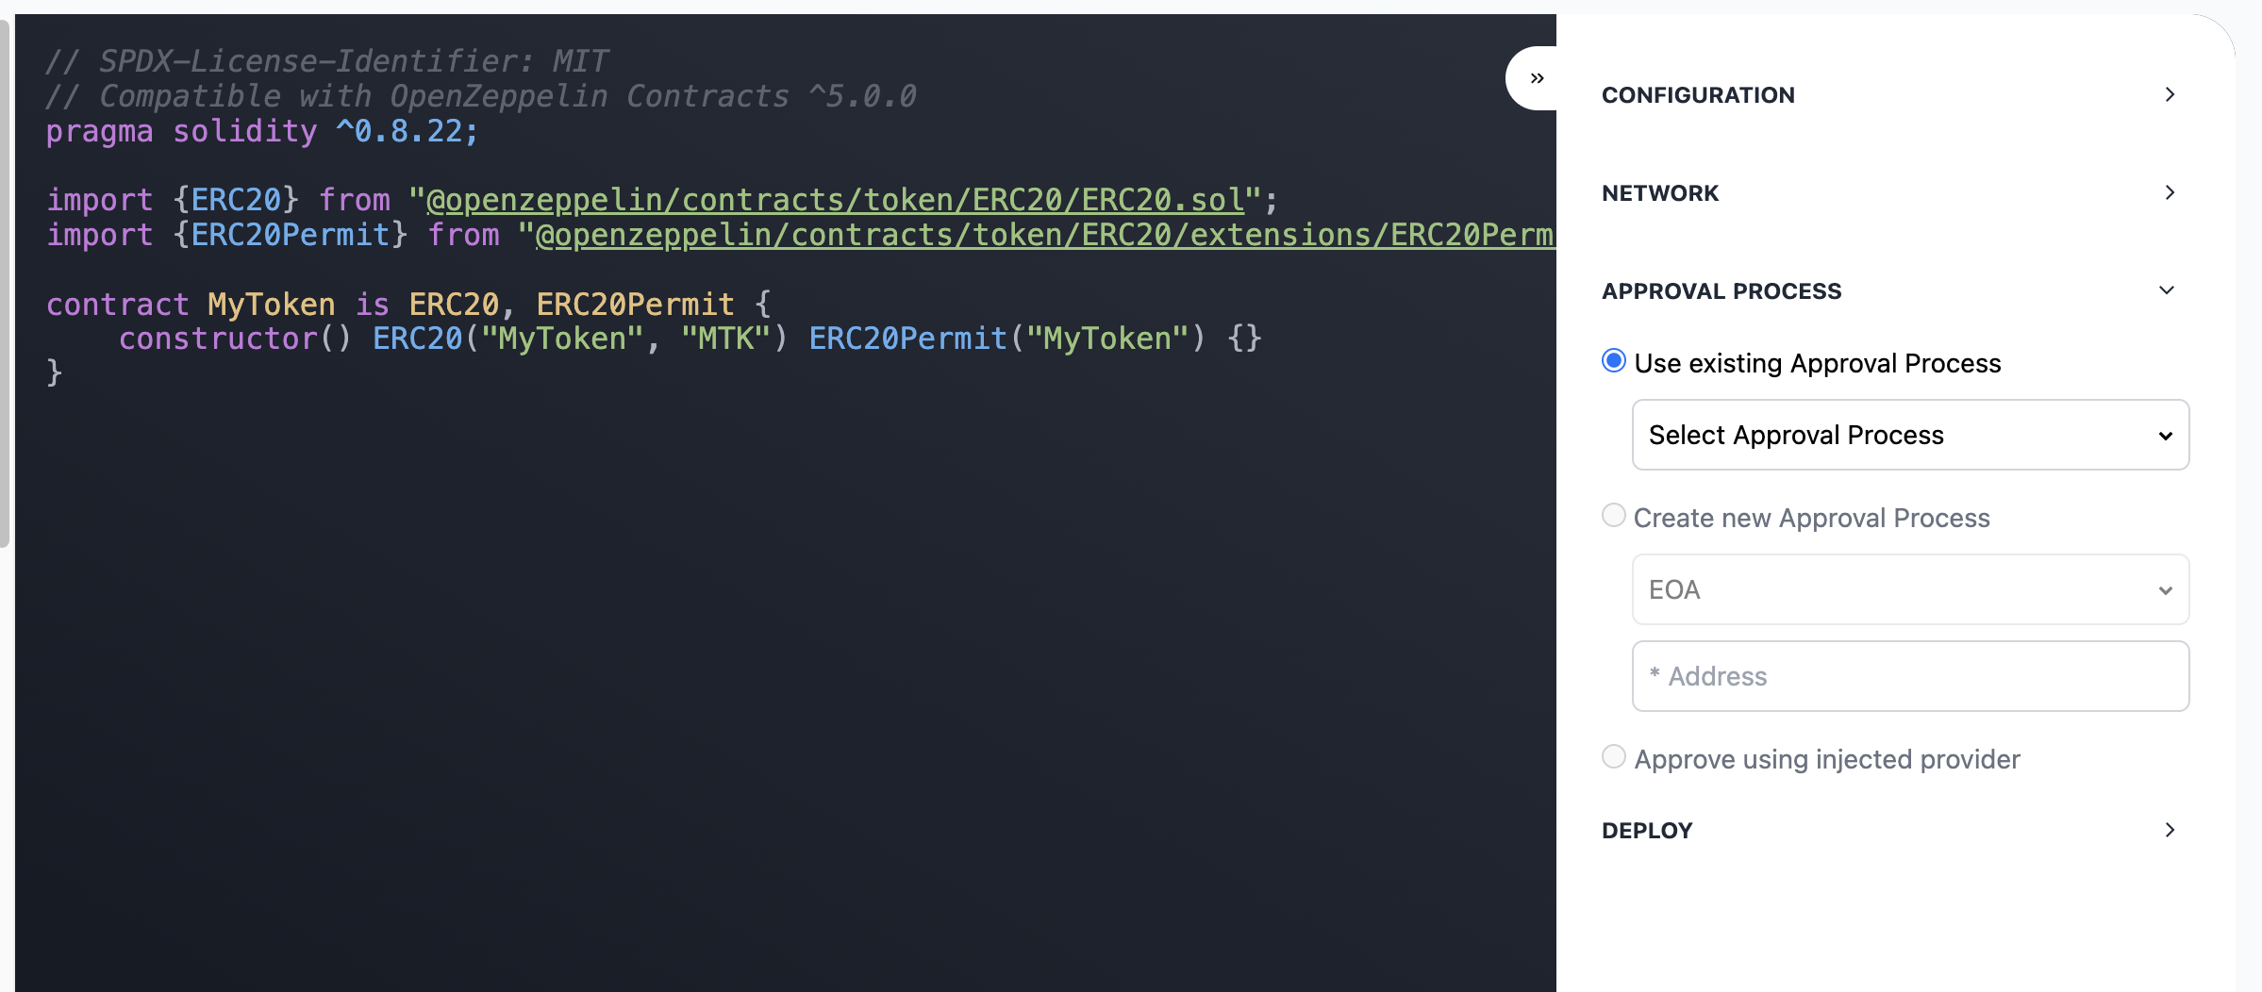2262x992 pixels.
Task: Click the Use existing Approval Process label
Action: (x=1817, y=363)
